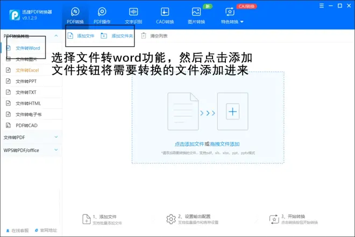Switch to PDF操作 tab
Image resolution: width=355 pixels, height=237 pixels.
pos(102,16)
